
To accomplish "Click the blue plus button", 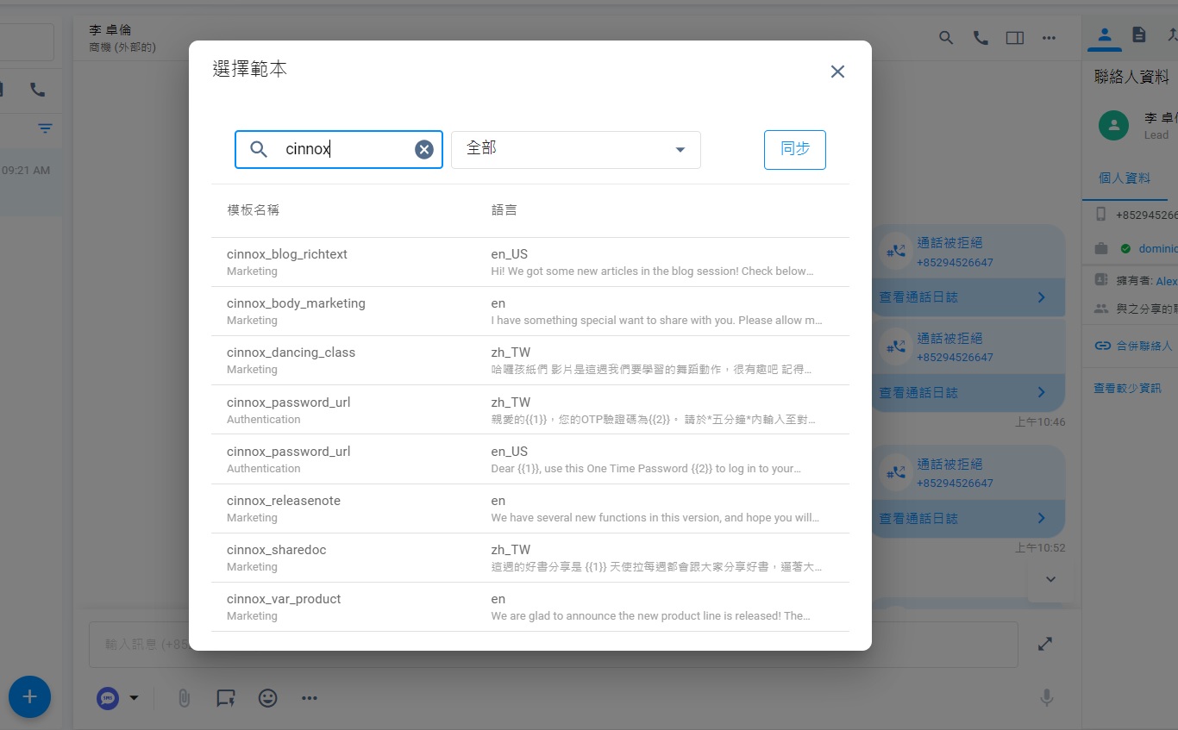I will [29, 696].
